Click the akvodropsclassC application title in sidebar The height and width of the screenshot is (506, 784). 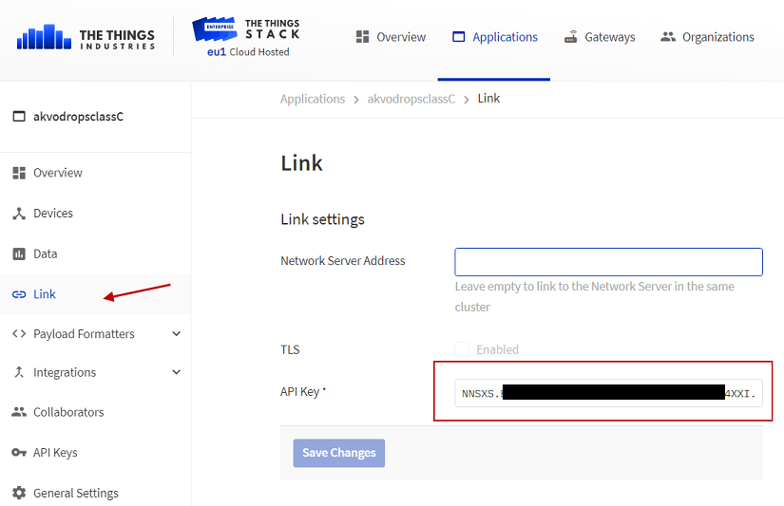pos(79,117)
